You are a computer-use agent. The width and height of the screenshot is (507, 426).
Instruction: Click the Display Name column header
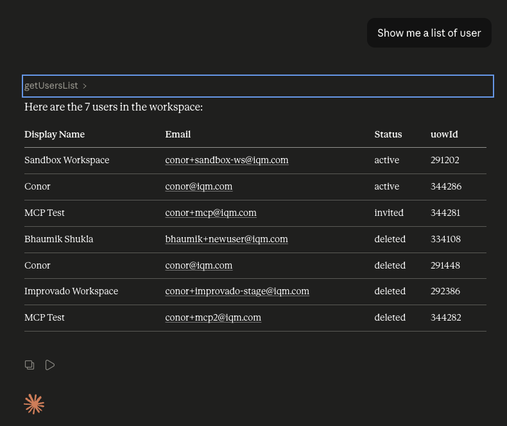55,134
